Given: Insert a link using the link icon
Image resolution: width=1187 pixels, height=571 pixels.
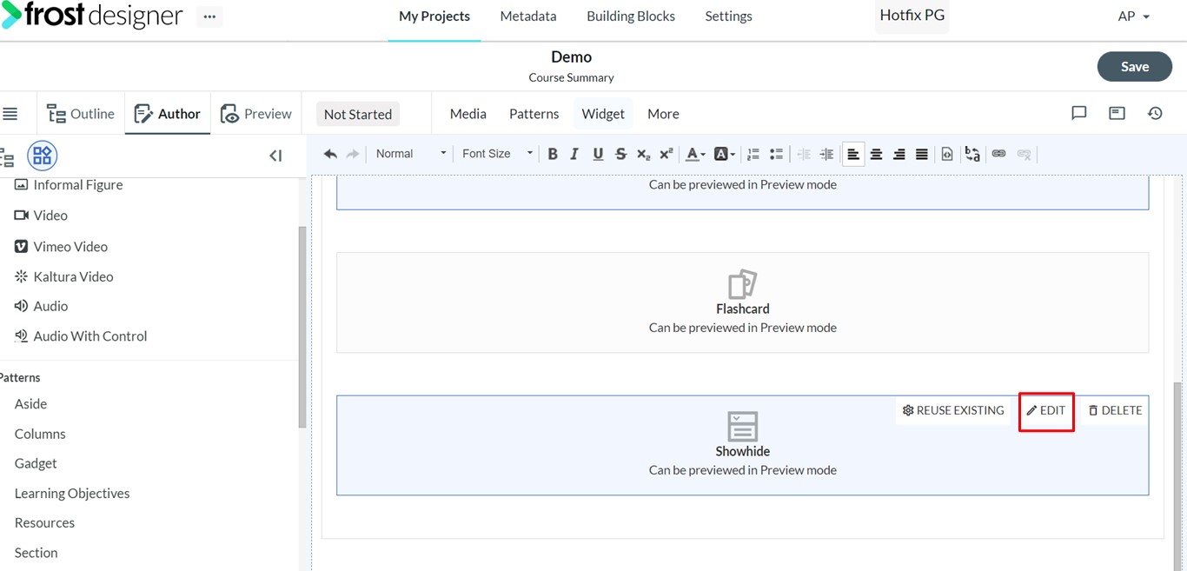Looking at the screenshot, I should (x=998, y=154).
